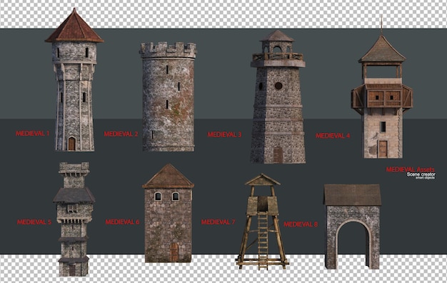Click the Medieval 4 wooden balcony tower

[382, 94]
